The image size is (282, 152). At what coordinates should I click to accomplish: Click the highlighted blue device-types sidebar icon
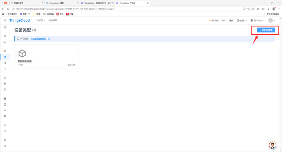click(x=5, y=57)
